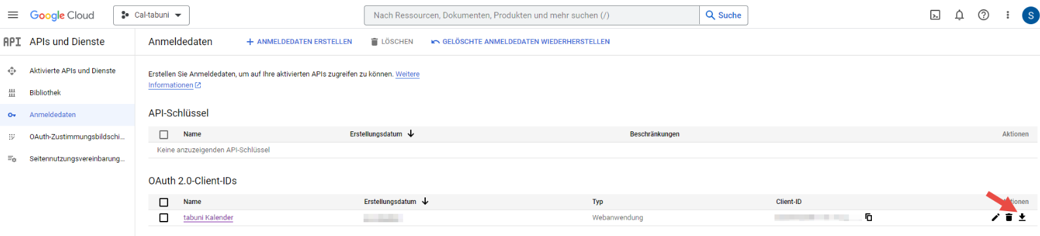The width and height of the screenshot is (1040, 236).
Task: Open the notifications bell
Action: coord(960,15)
